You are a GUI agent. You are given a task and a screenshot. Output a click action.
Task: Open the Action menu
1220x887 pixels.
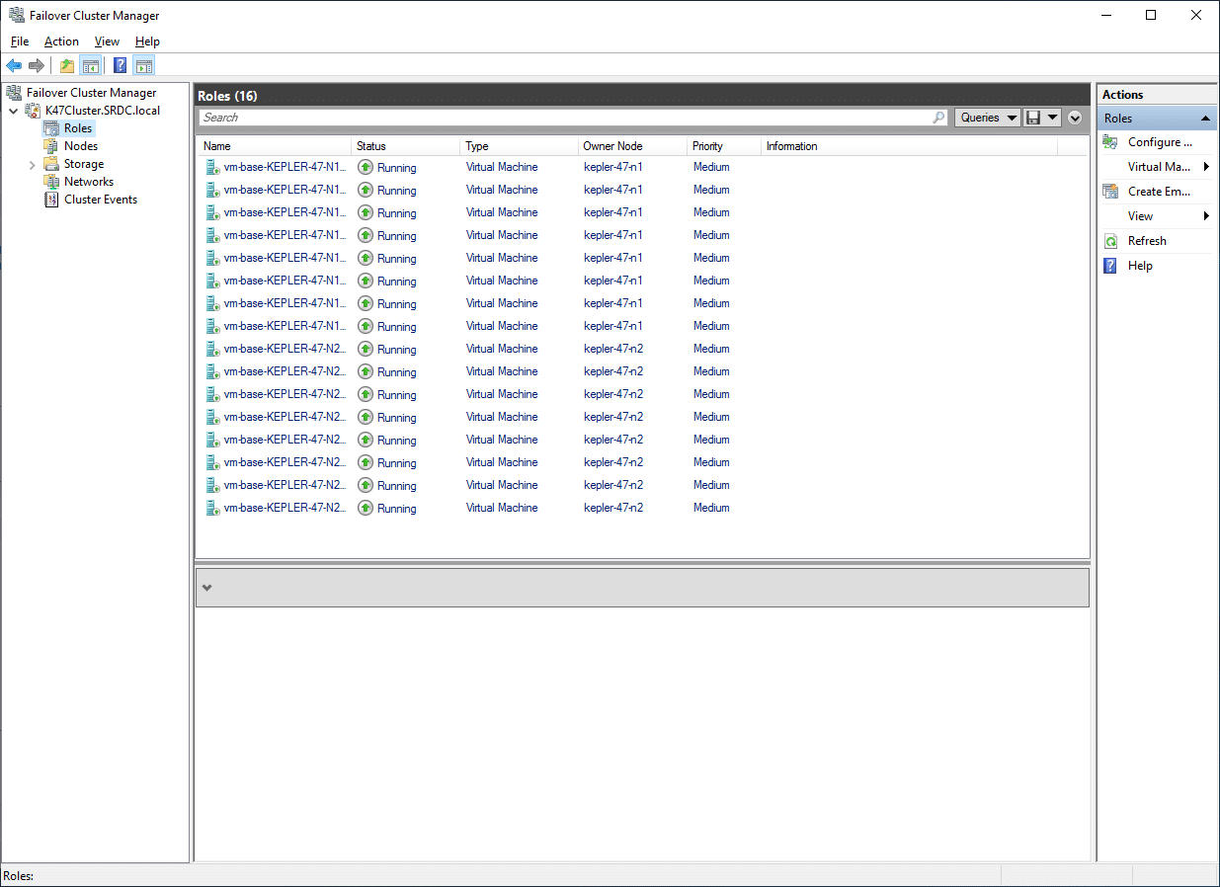pyautogui.click(x=61, y=41)
